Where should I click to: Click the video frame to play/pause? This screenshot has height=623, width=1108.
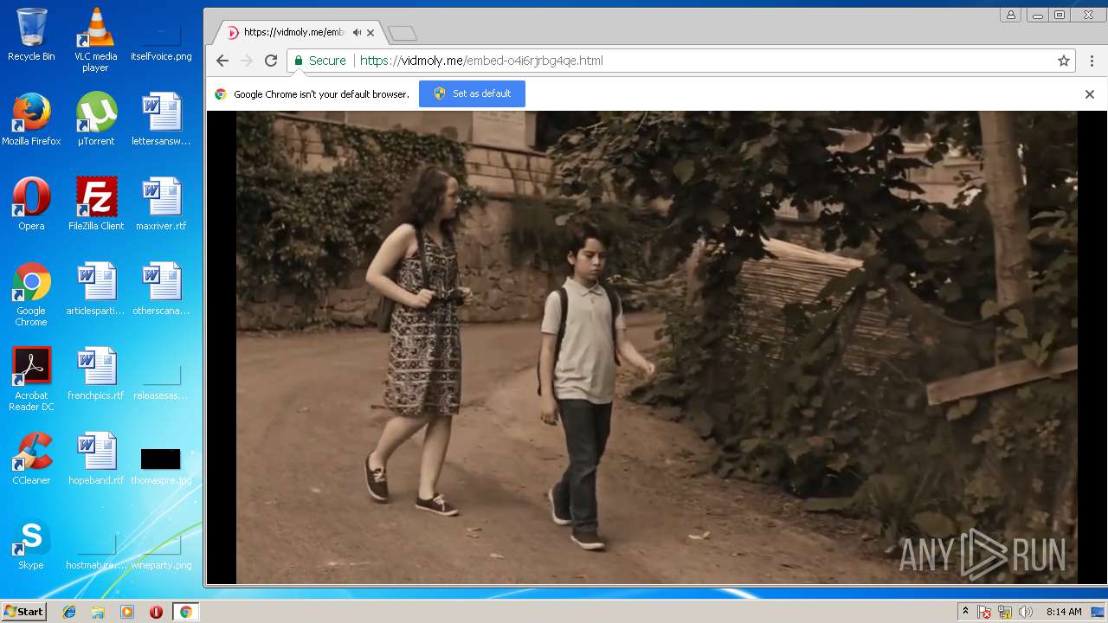click(x=657, y=347)
